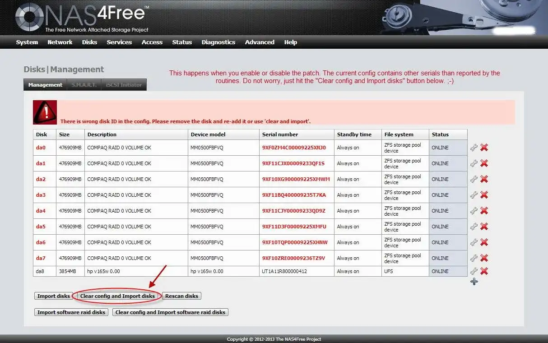Screen dimensions: 548x343
Task: Select serial number 9XF11CJY00009233QD9Z
Action: coord(294,211)
